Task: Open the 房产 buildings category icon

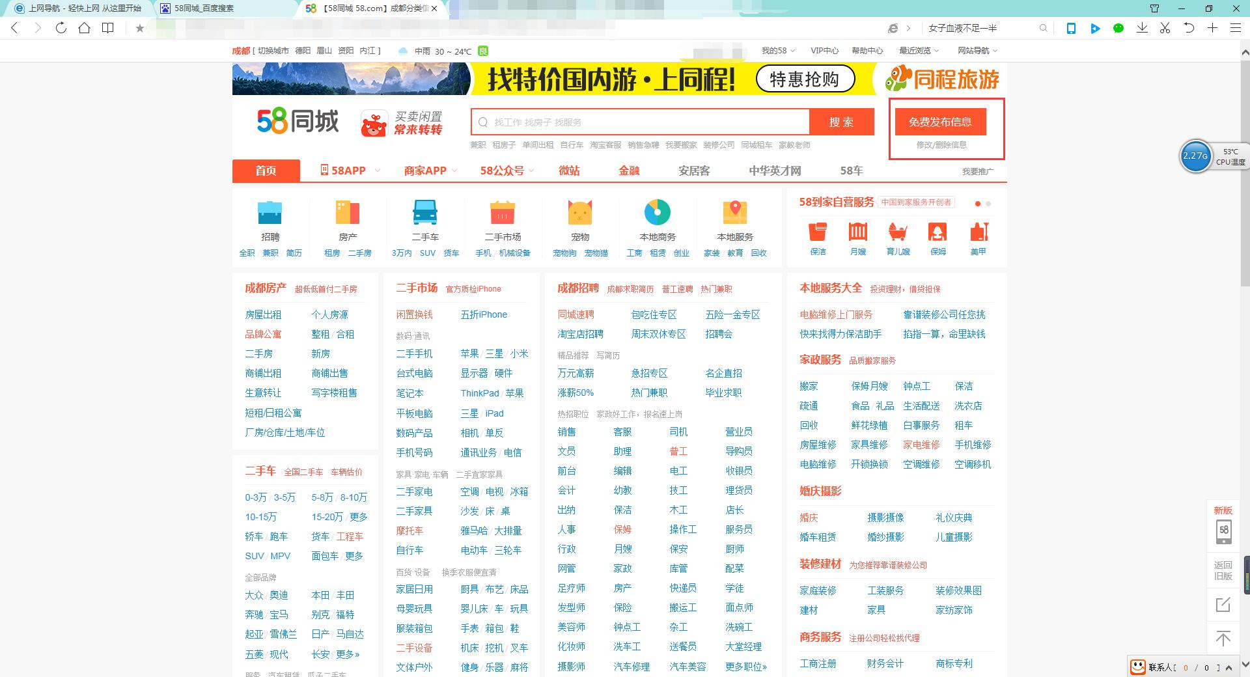Action: coord(348,212)
